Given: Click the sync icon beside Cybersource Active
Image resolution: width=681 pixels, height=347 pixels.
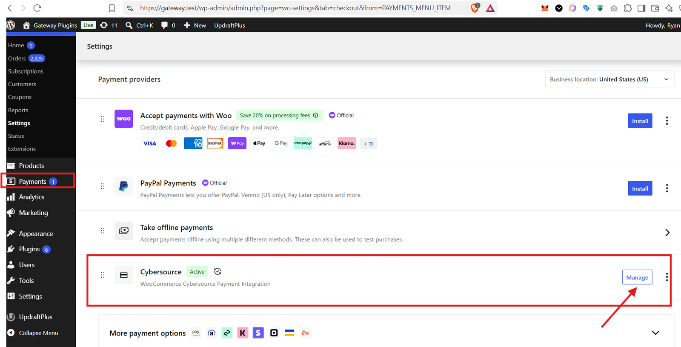Looking at the screenshot, I should tap(217, 271).
